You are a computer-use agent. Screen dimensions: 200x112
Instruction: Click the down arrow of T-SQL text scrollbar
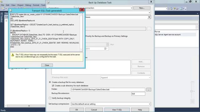[x=81, y=50]
